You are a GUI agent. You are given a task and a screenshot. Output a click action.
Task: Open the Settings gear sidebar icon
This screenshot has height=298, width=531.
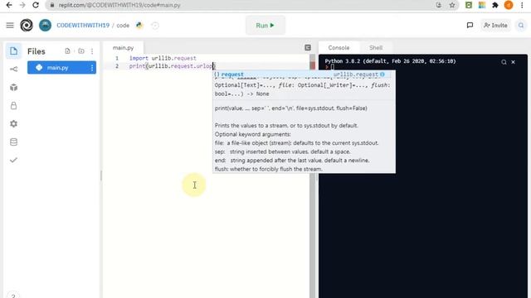coord(13,123)
